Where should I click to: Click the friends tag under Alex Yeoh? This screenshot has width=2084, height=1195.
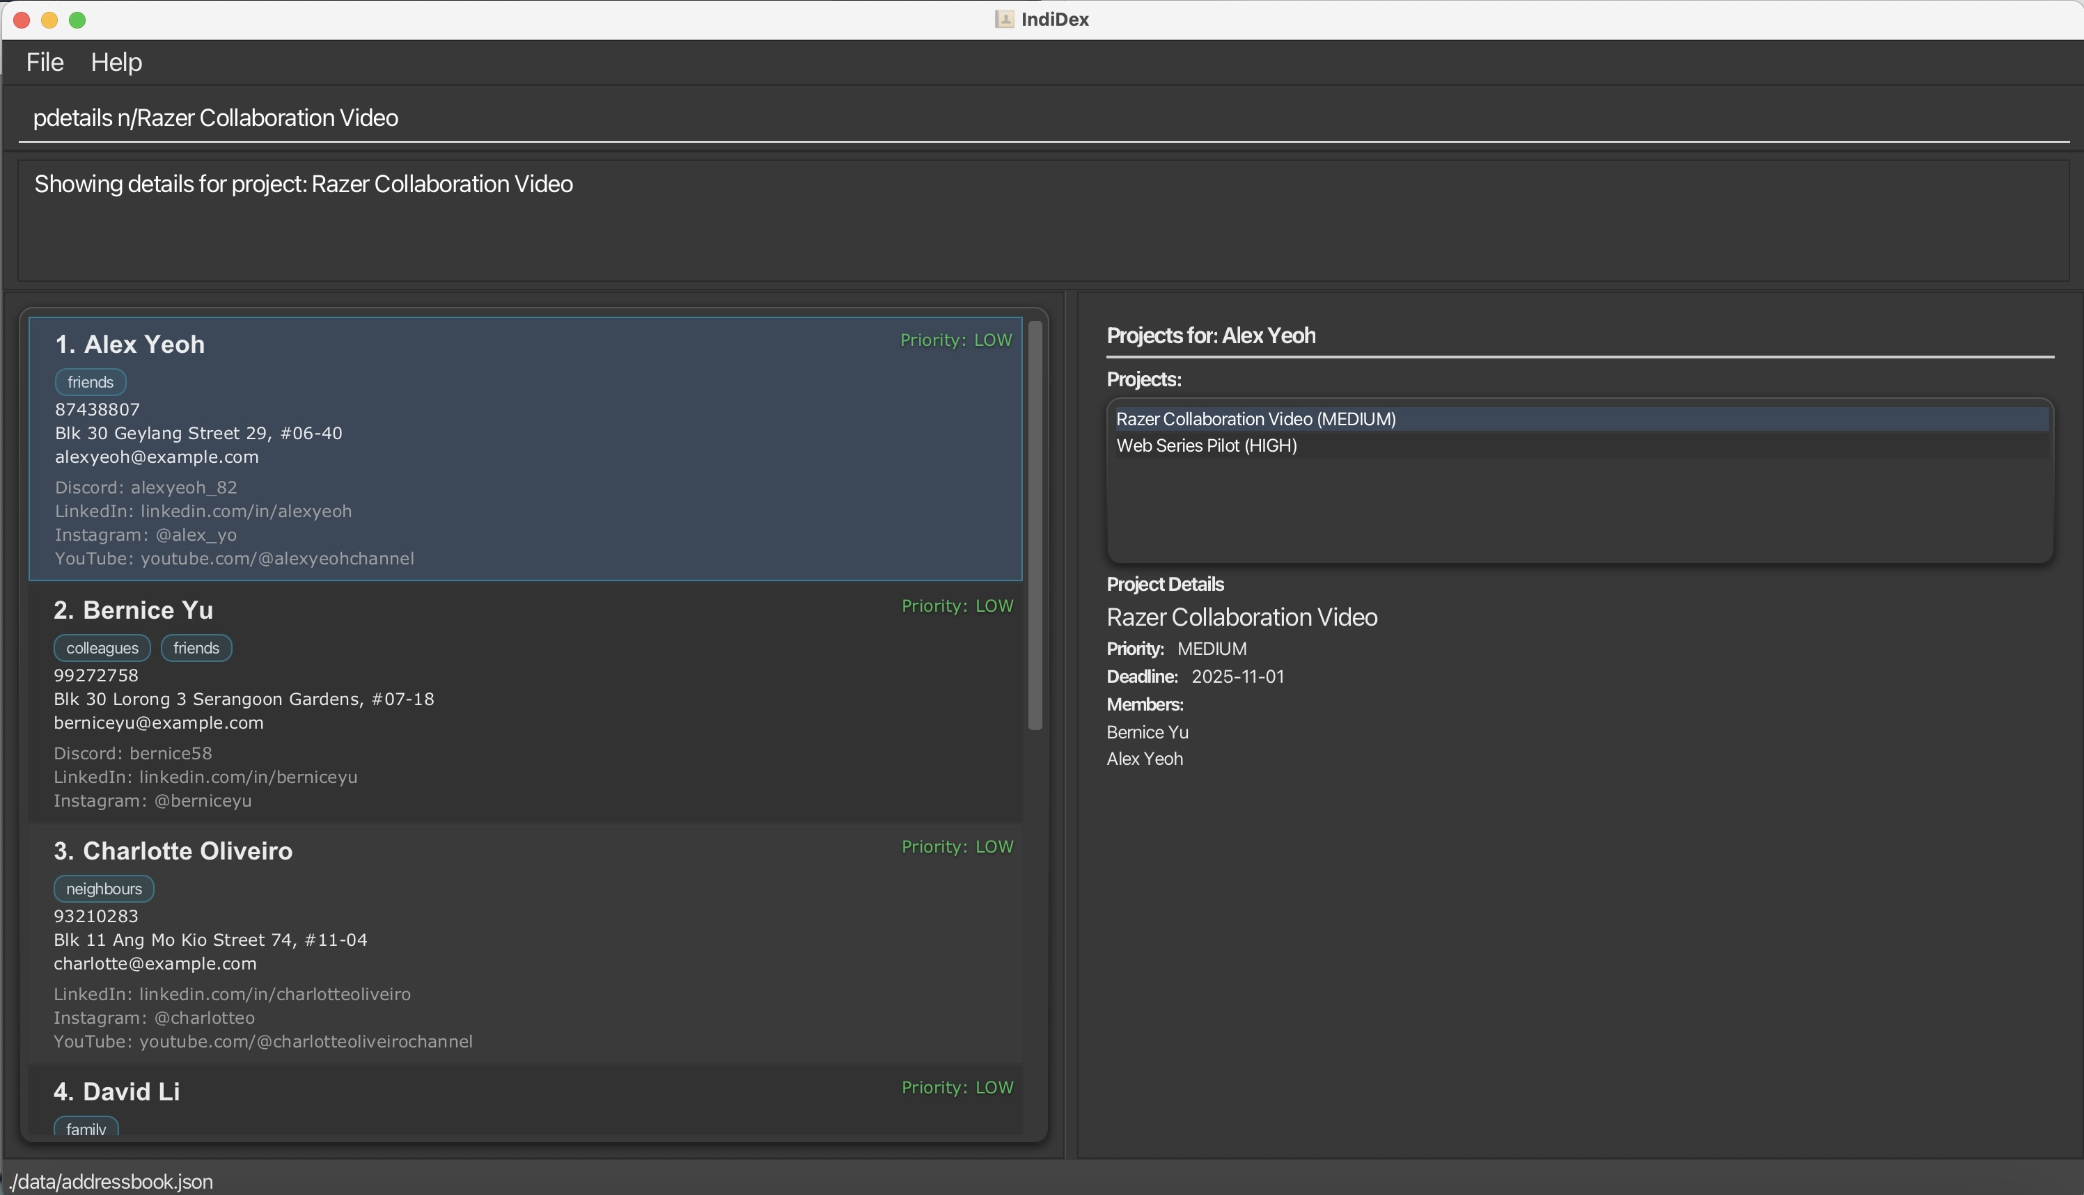point(91,383)
